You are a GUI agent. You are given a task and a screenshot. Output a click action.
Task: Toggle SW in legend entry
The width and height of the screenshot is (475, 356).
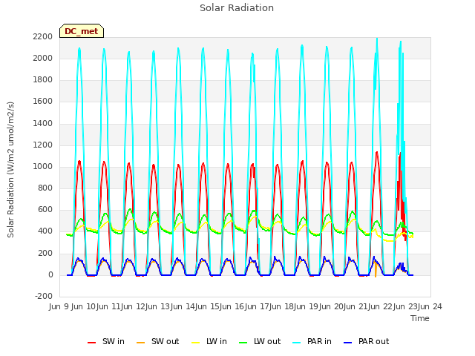click(106, 341)
